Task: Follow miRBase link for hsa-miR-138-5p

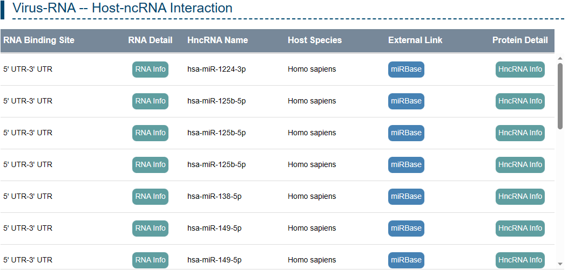Action: tap(406, 197)
